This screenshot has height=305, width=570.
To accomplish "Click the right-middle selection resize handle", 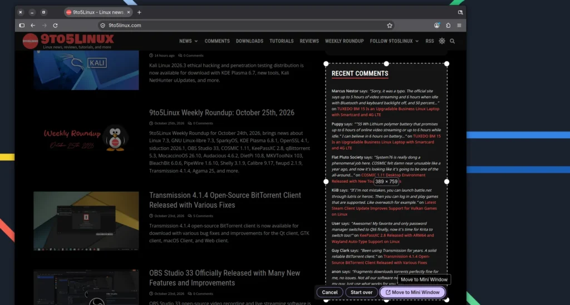I will [x=447, y=182].
